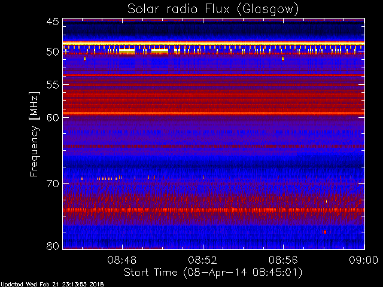This screenshot has height=287, width=383.
Task: Click the 60 frequency tick label
Action: pyautogui.click(x=53, y=118)
